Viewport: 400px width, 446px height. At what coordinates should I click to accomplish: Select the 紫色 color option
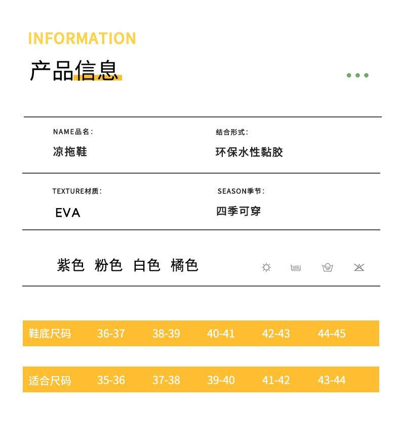tap(71, 265)
